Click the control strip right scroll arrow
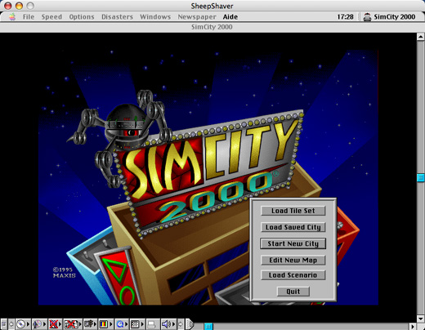This screenshot has height=330, width=425. tap(181, 324)
